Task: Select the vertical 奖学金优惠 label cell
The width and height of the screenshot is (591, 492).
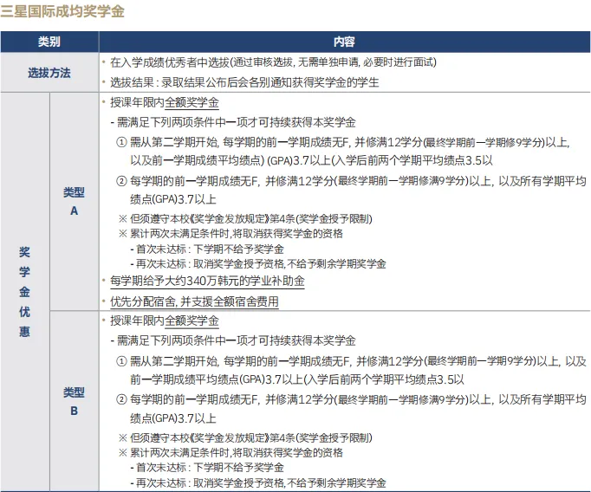Action: (x=25, y=291)
